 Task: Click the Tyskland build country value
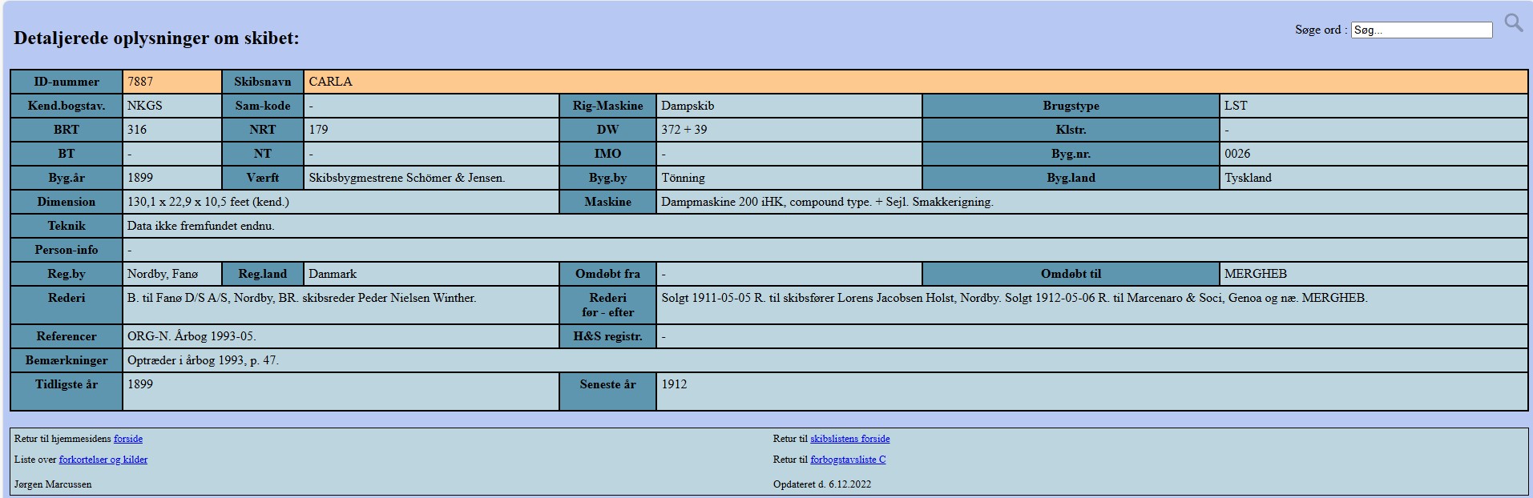1248,178
